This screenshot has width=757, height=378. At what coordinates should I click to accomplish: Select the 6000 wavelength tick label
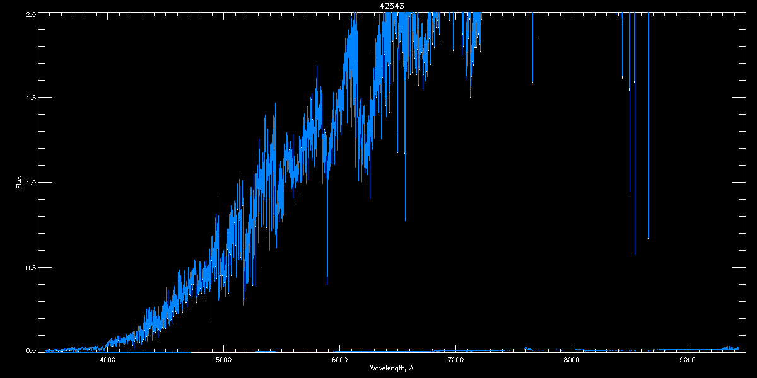[x=339, y=360]
